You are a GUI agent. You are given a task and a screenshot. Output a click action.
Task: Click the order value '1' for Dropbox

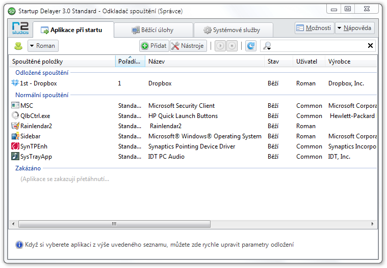[119, 83]
